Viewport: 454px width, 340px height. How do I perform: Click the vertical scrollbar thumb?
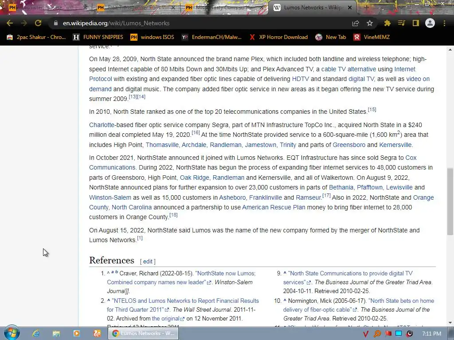pyautogui.click(x=450, y=201)
